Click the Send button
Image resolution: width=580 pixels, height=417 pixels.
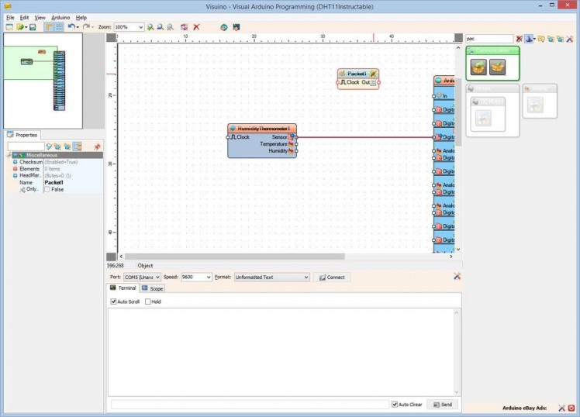443,405
